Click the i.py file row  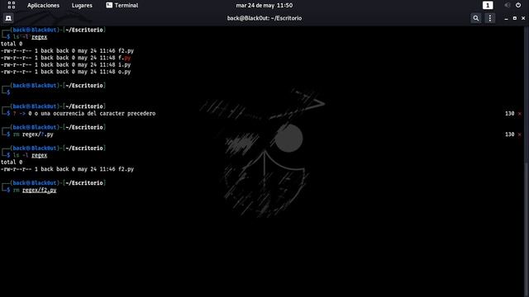click(x=65, y=64)
